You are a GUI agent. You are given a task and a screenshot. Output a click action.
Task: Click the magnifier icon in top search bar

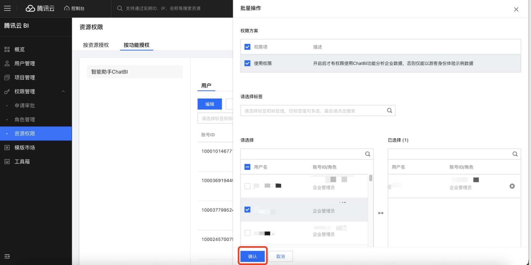pos(120,8)
